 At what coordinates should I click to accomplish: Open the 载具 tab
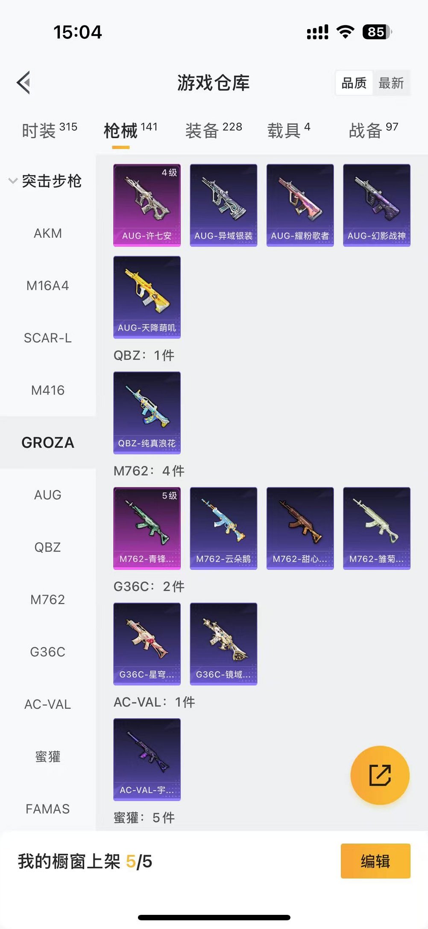289,130
